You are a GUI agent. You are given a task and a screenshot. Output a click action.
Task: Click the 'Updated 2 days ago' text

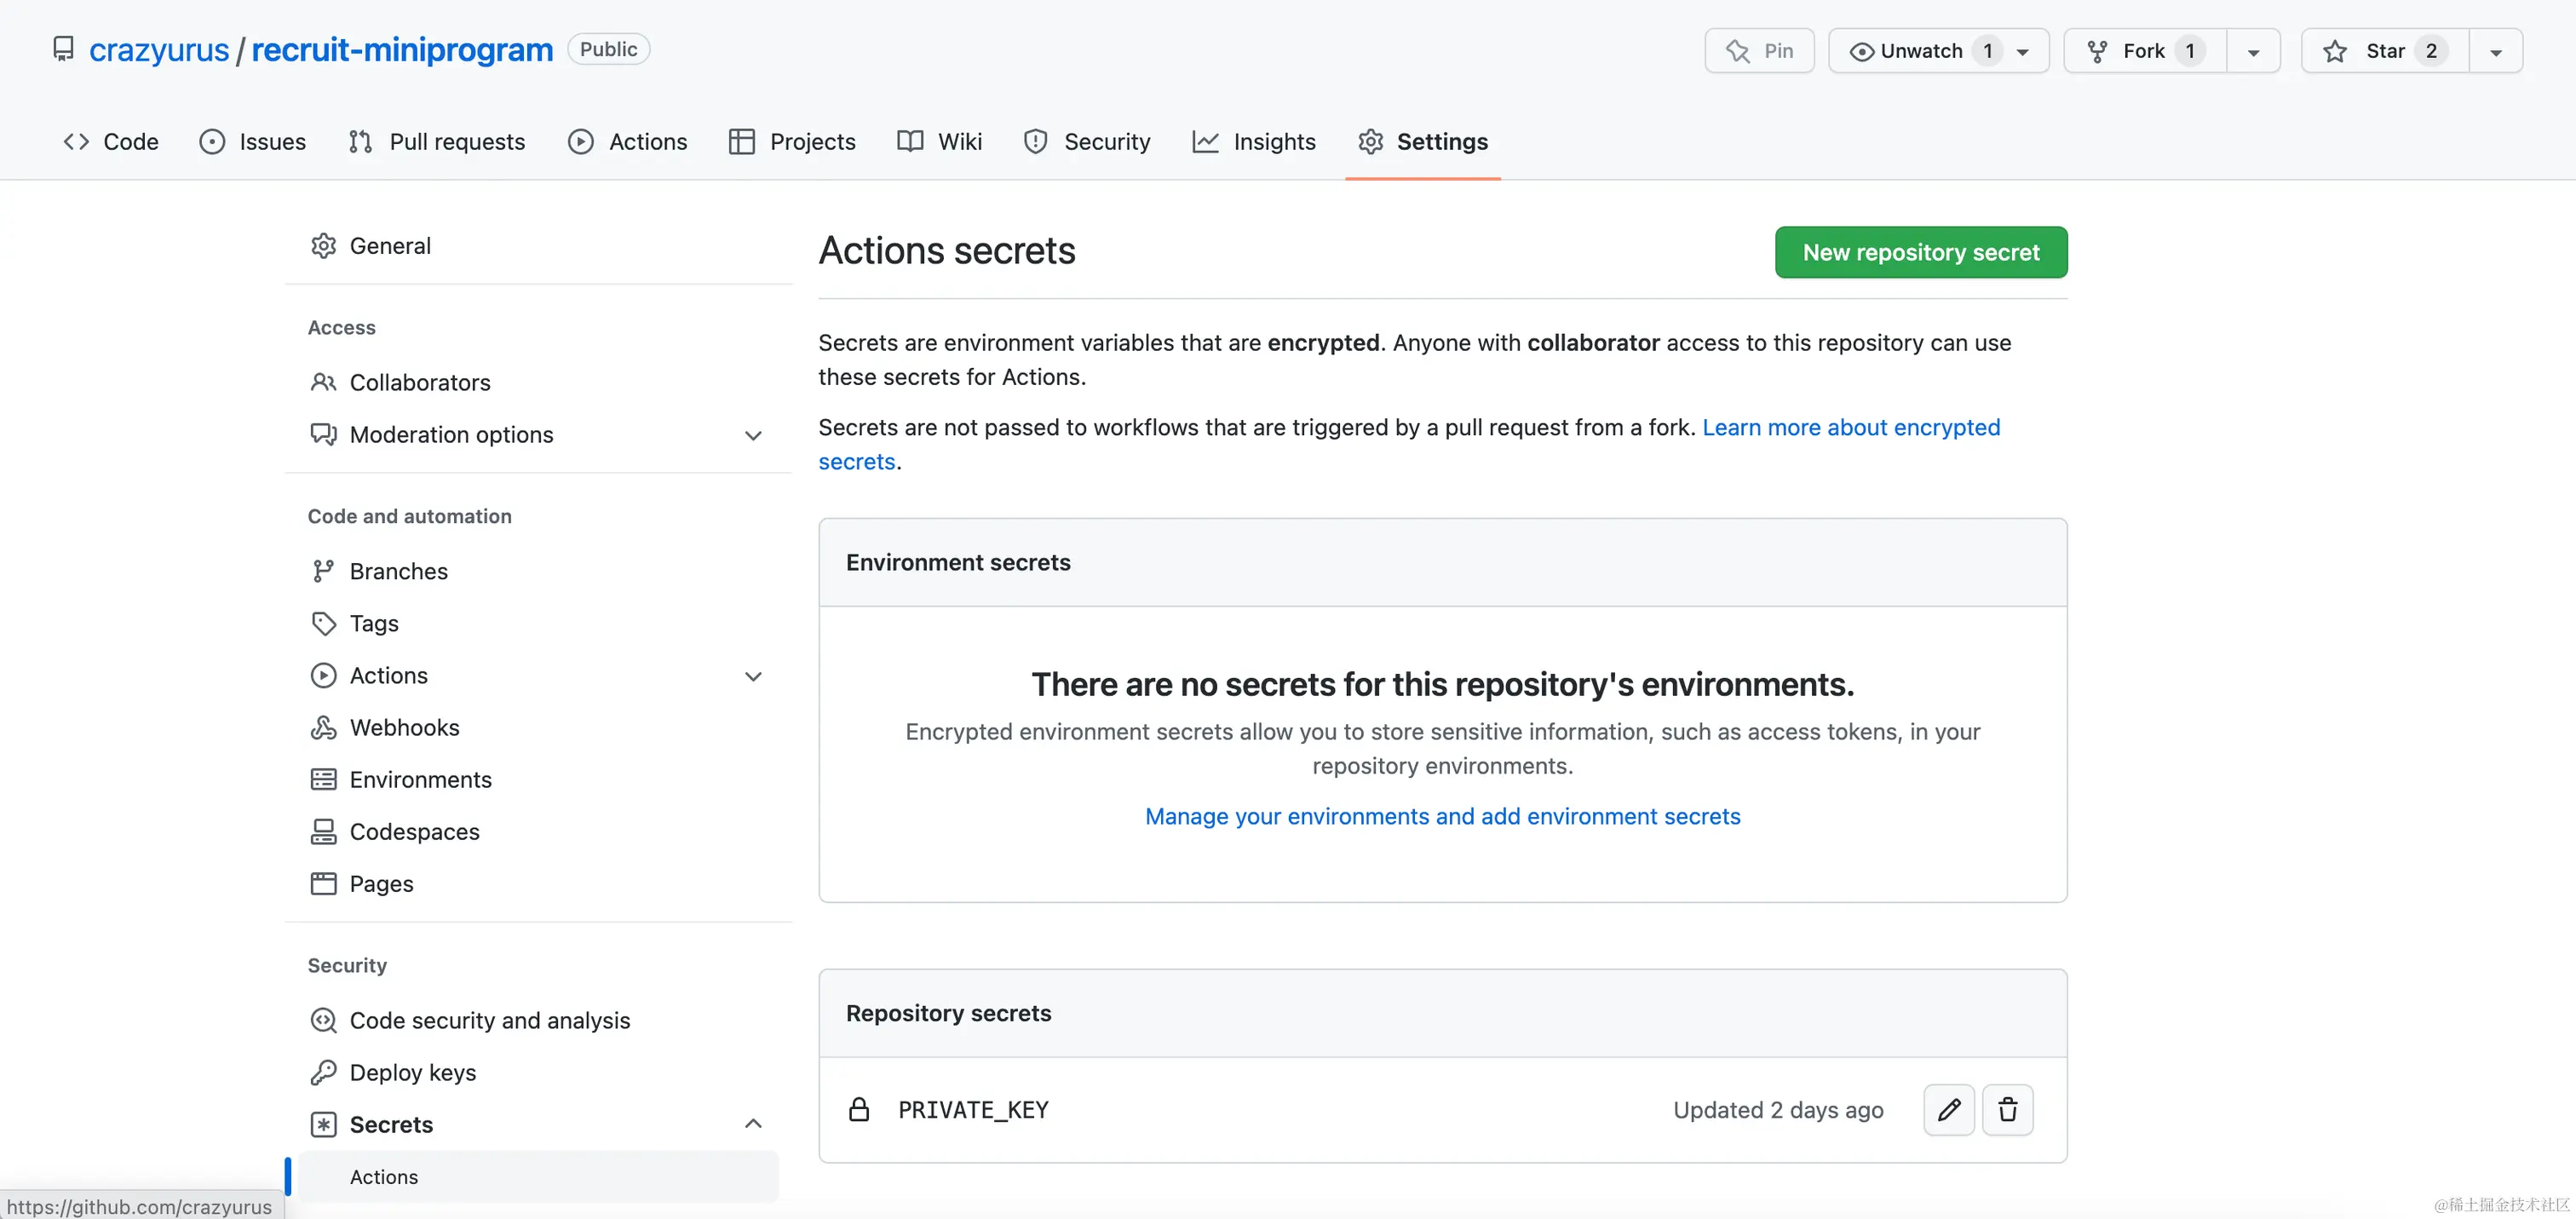click(1778, 1110)
